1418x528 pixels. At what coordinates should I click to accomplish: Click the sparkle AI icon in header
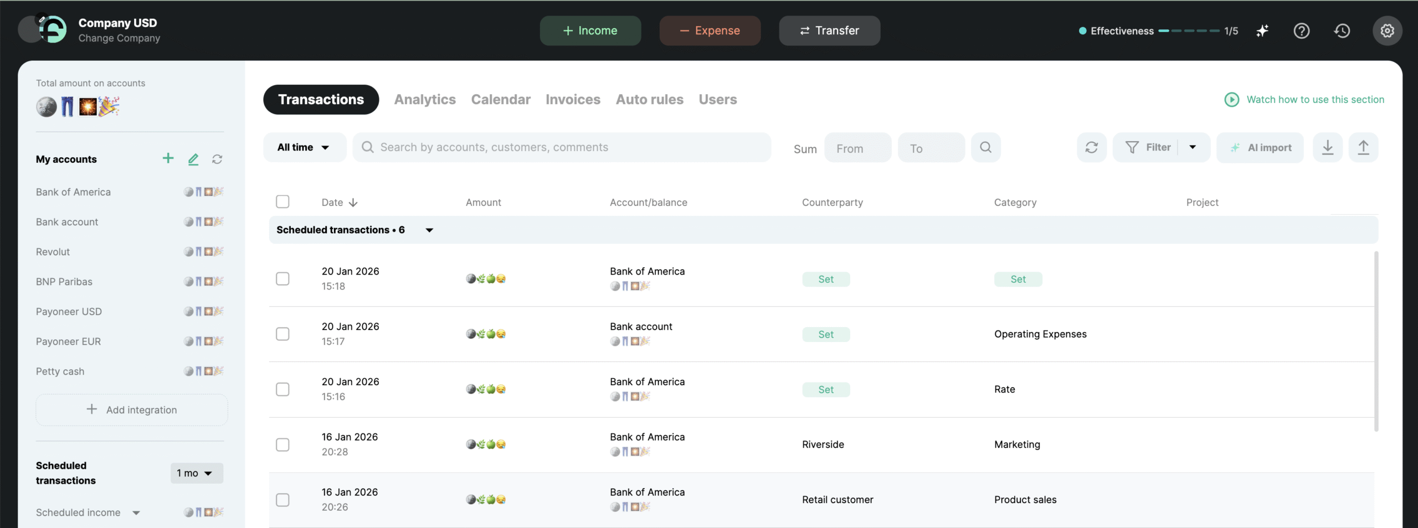pos(1262,31)
